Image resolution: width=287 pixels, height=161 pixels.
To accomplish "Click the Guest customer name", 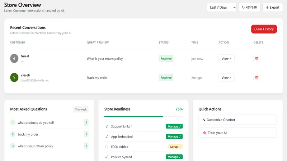I will (x=25, y=56).
